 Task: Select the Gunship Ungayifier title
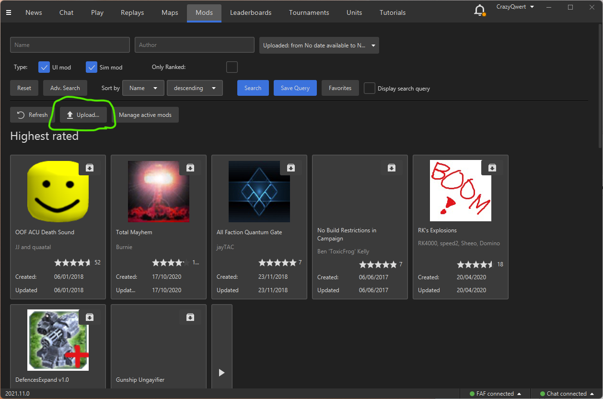tap(140, 380)
